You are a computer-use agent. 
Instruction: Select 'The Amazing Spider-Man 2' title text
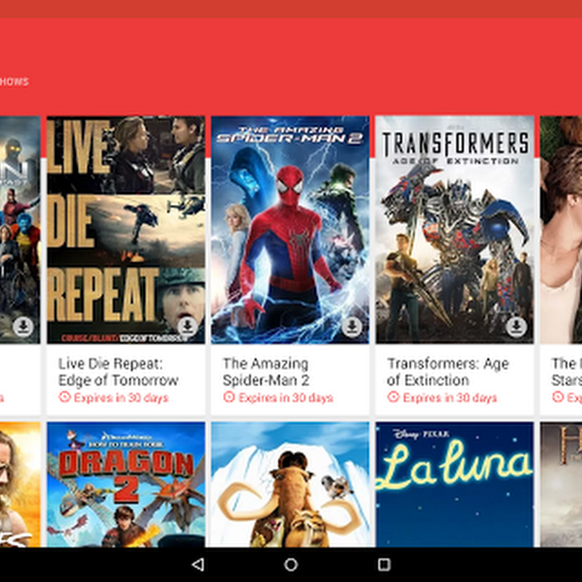pos(266,372)
